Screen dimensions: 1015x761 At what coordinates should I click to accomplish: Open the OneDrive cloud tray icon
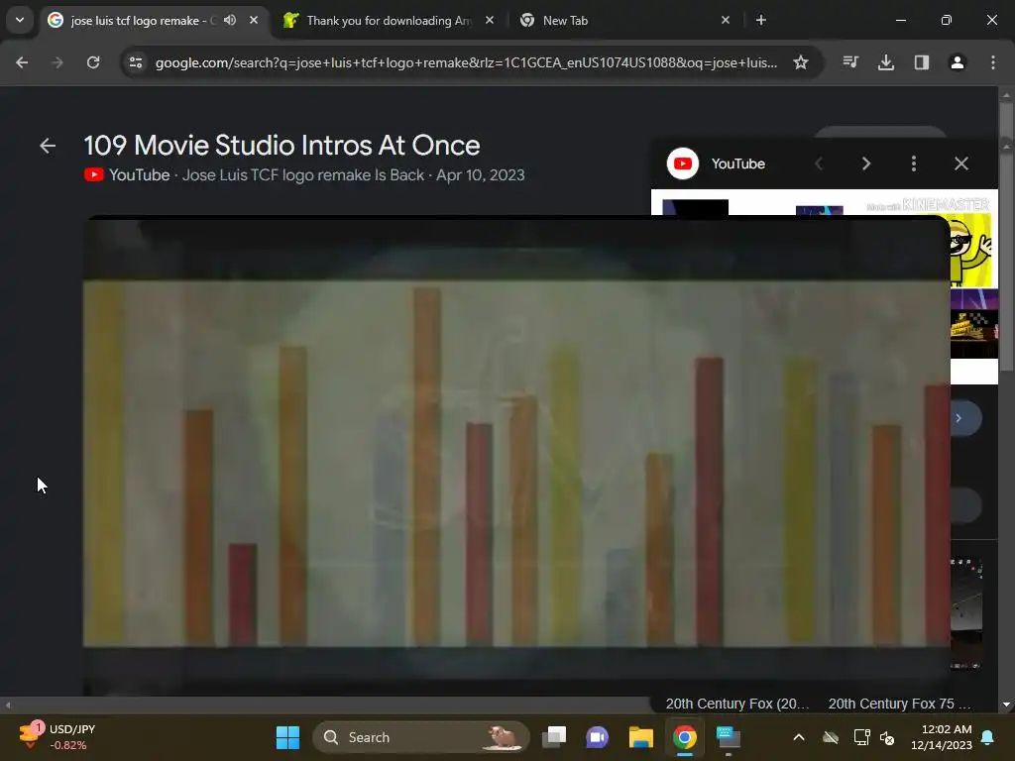(831, 737)
